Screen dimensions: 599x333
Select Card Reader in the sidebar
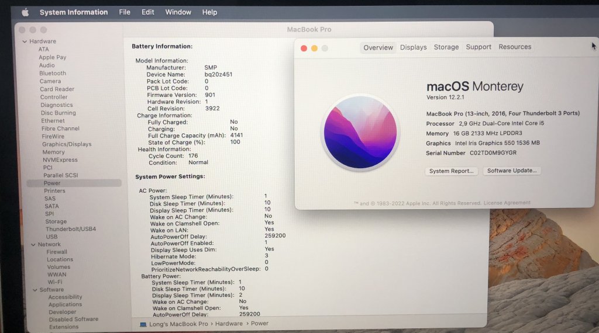57,89
